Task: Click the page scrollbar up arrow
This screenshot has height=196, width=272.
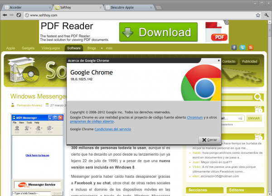Action: coord(270,22)
